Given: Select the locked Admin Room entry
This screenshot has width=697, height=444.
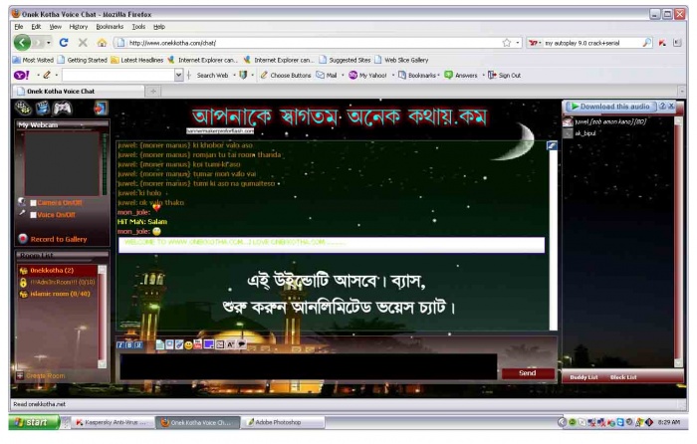Looking at the screenshot, I should 58,282.
